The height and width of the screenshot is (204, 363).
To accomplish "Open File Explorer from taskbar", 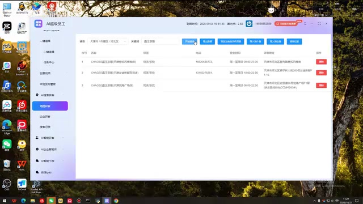I will point(33,201).
